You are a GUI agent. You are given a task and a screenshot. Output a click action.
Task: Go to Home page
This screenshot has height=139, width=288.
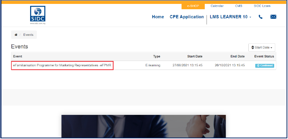pyautogui.click(x=158, y=17)
